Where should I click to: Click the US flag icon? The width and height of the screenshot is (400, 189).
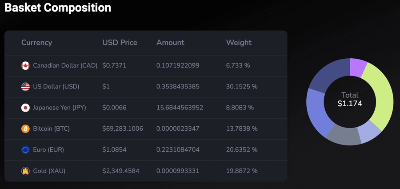click(x=25, y=87)
